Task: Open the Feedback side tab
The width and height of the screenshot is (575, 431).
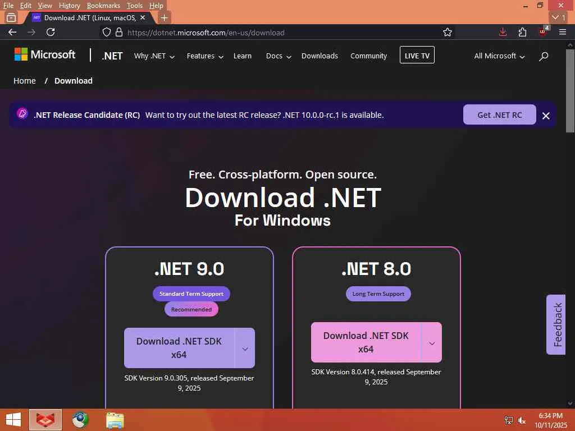Action: point(556,325)
